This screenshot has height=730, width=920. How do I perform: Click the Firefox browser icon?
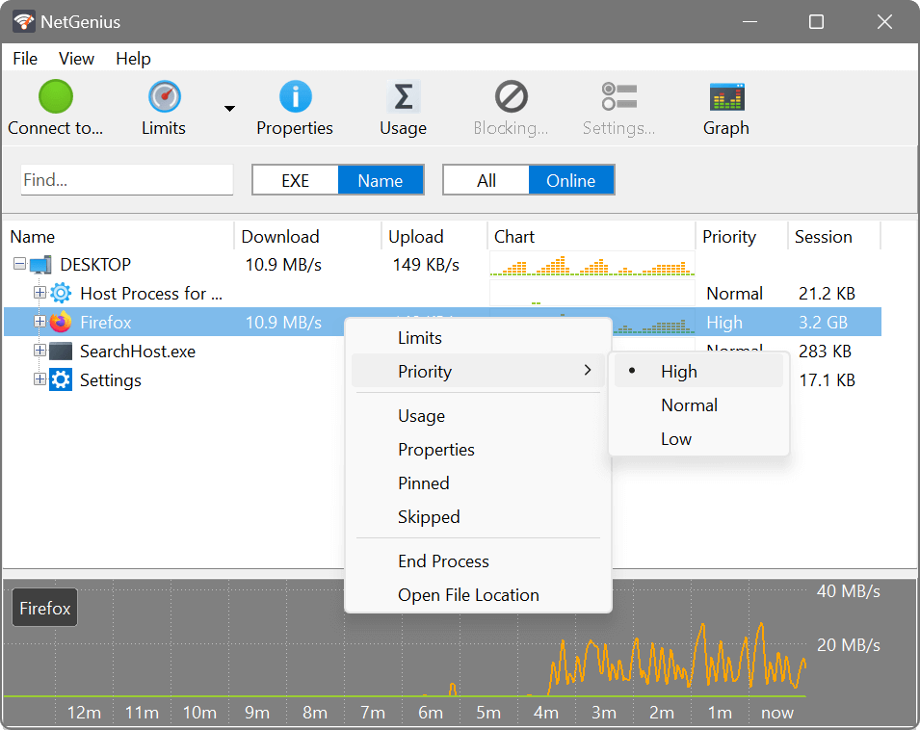coord(61,322)
